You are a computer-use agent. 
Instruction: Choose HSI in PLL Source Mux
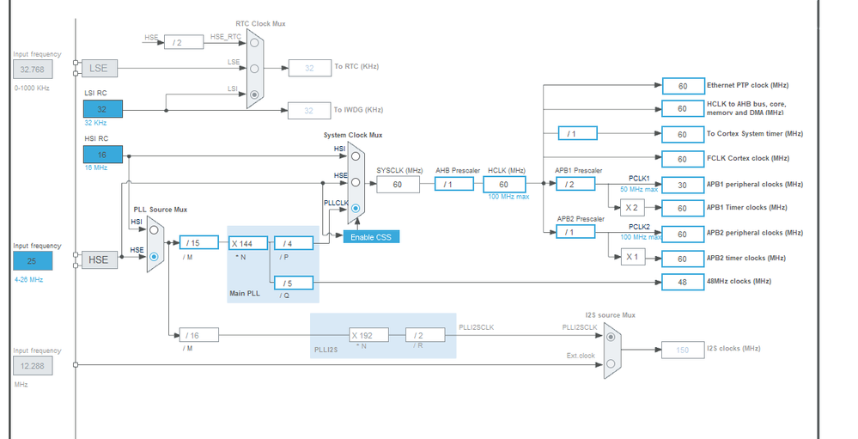tap(154, 230)
